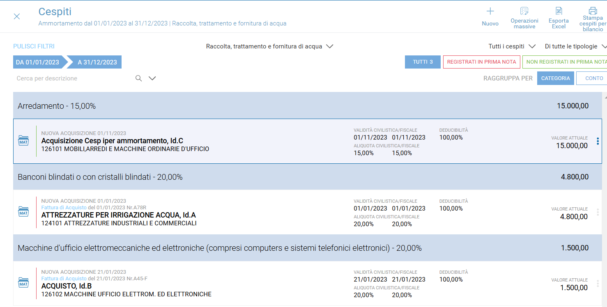Click the Esporta Excel icon

[x=559, y=11]
